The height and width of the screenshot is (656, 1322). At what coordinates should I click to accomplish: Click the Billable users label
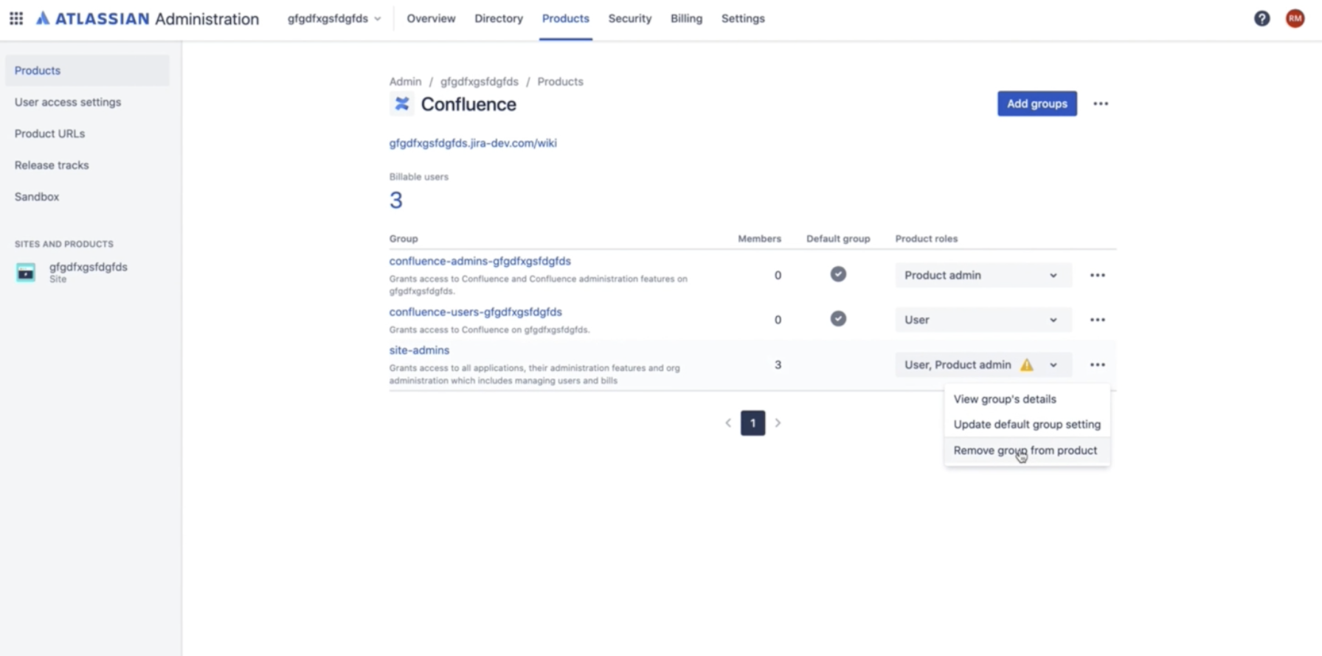(419, 177)
